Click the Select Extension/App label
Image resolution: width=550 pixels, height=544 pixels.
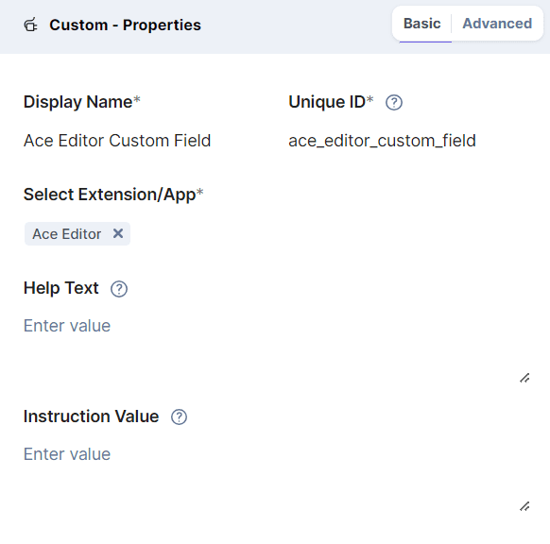113,195
